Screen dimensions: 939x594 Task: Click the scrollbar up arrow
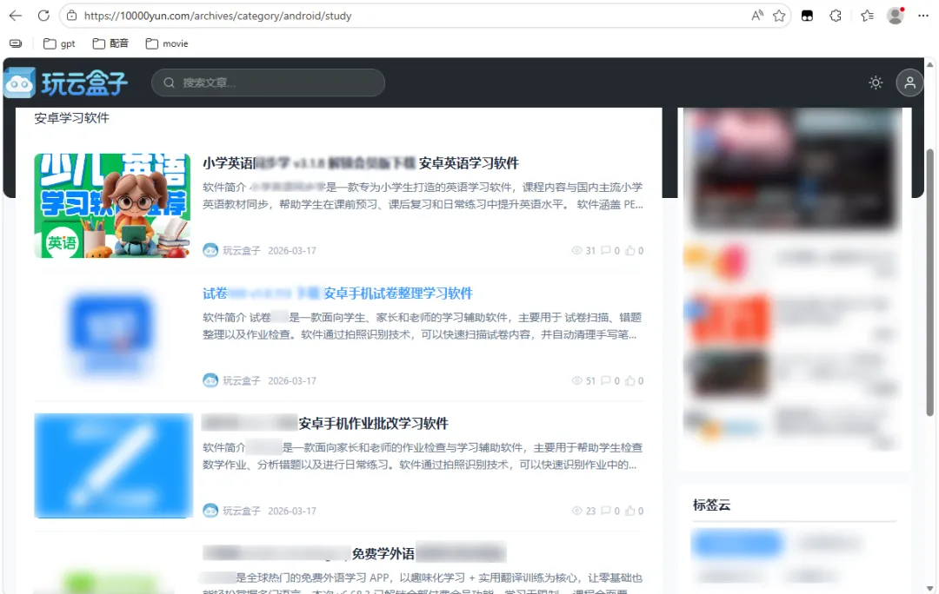pyautogui.click(x=930, y=64)
